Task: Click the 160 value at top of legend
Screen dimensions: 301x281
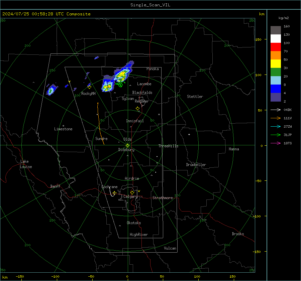Action: click(x=287, y=26)
